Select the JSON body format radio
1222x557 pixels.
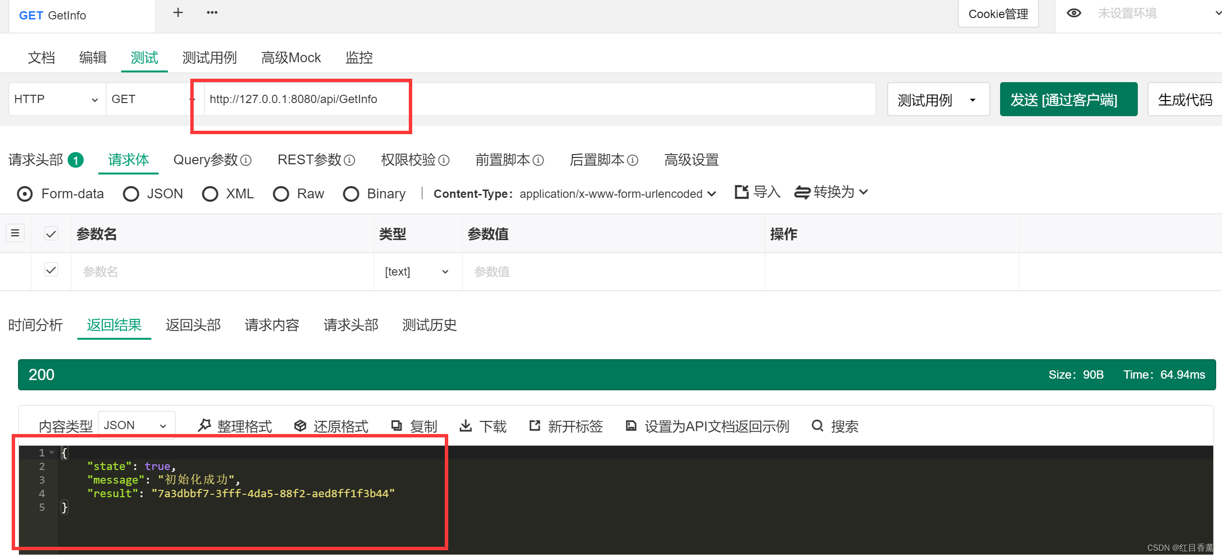(131, 193)
